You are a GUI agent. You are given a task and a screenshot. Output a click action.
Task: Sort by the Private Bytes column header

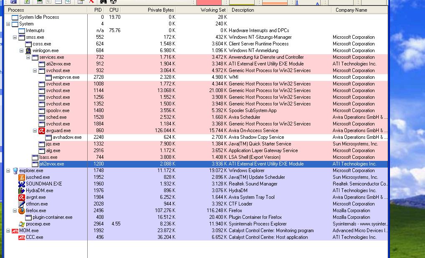(149, 10)
